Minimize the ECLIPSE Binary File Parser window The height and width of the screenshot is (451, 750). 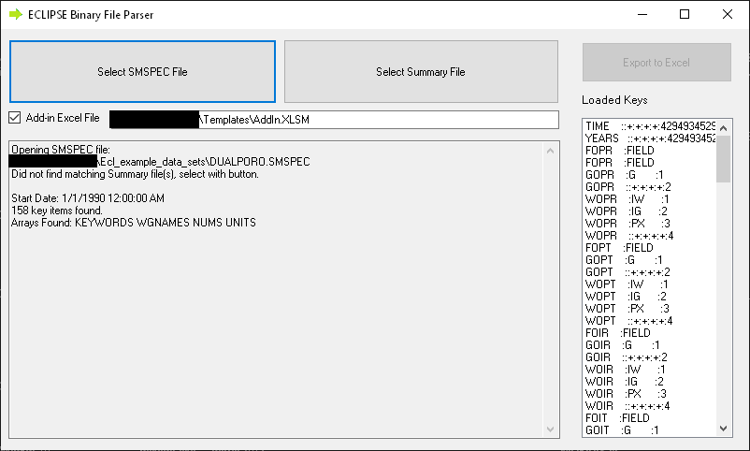click(641, 14)
